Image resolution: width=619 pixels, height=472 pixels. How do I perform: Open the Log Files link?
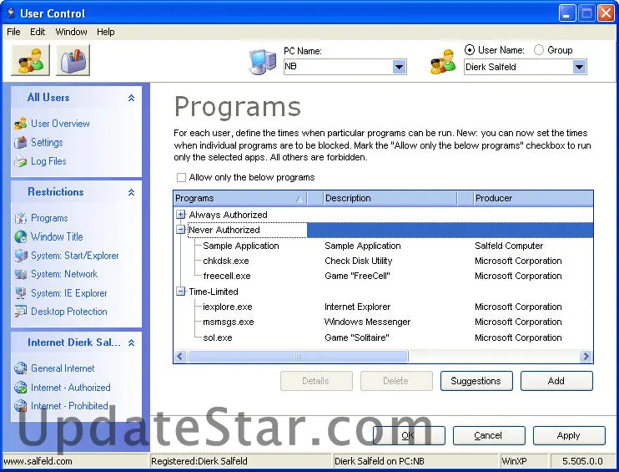click(48, 161)
